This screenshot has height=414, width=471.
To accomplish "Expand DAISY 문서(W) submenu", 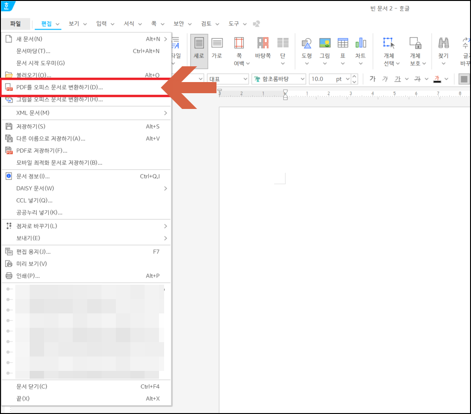I will click(x=86, y=188).
